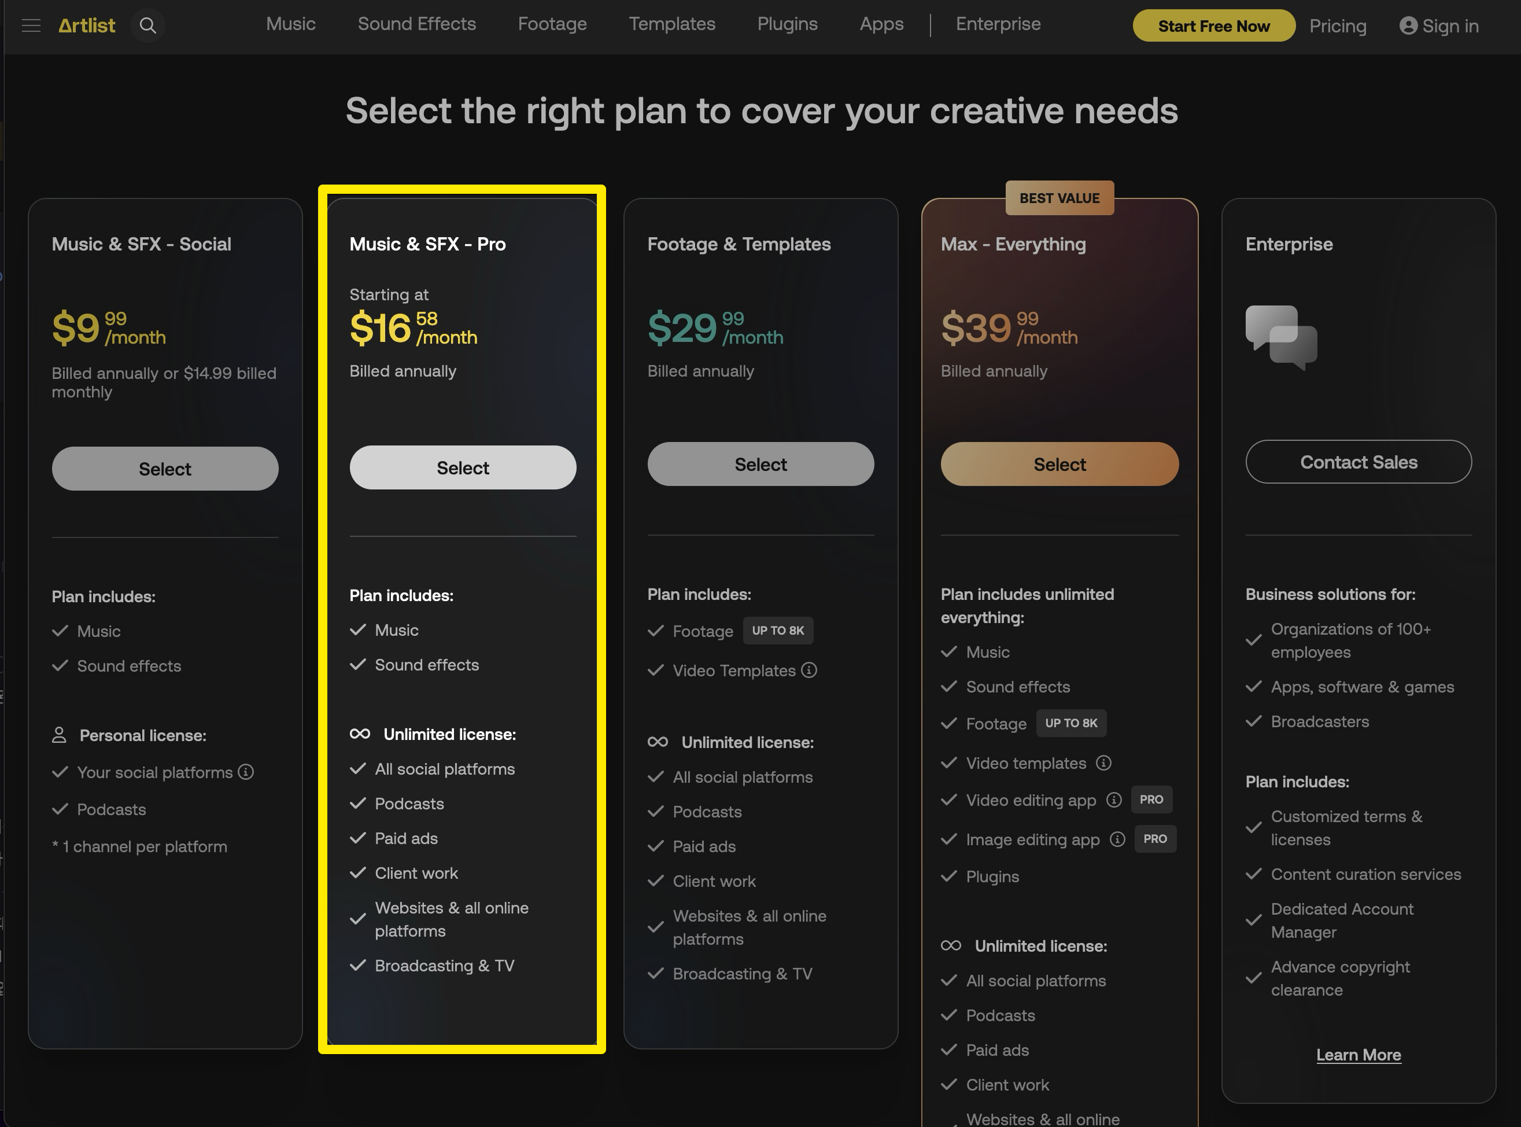Open the Music menu item
Image resolution: width=1521 pixels, height=1127 pixels.
point(290,24)
